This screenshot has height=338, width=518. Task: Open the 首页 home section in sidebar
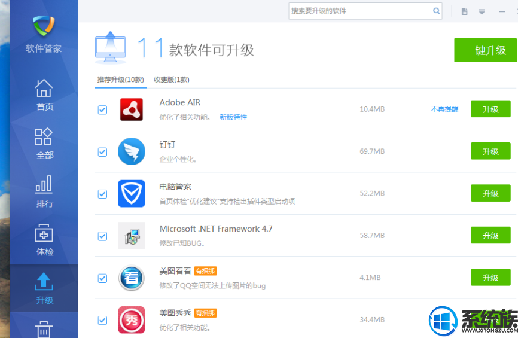[44, 95]
